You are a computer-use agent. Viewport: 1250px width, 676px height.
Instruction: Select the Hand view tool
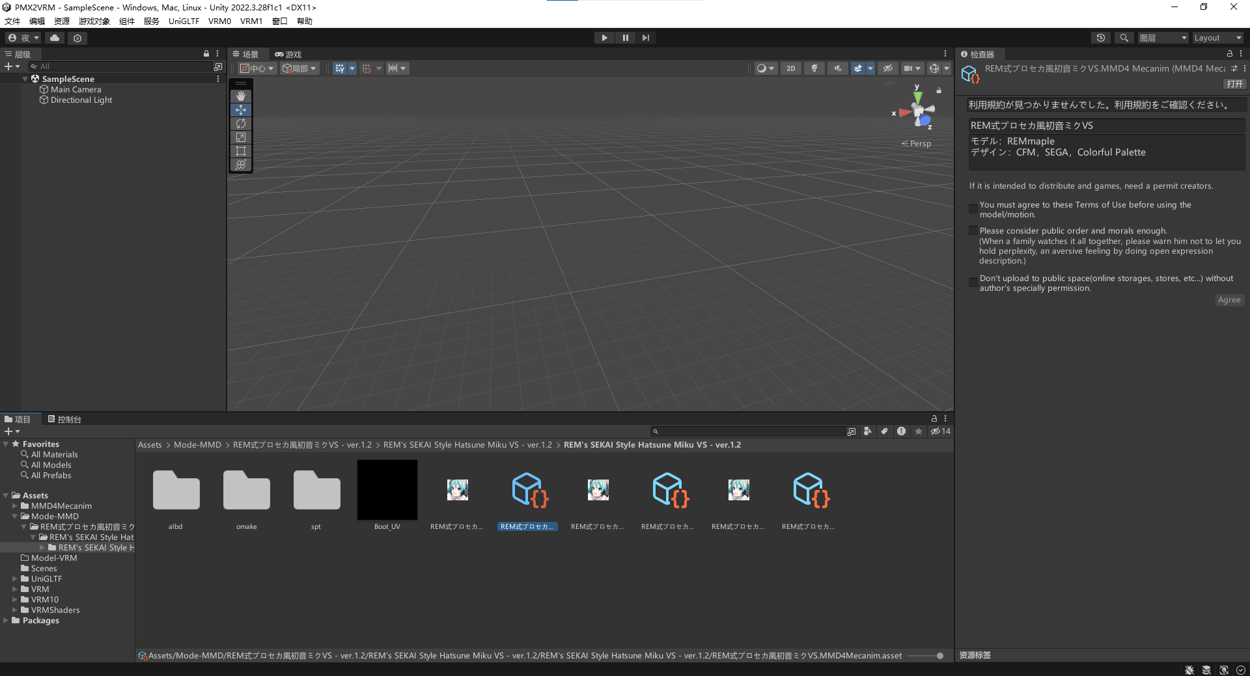(x=241, y=96)
